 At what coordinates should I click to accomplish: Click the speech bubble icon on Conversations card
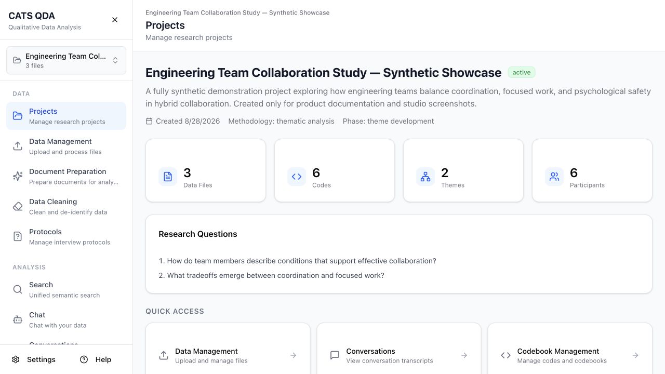(x=335, y=355)
